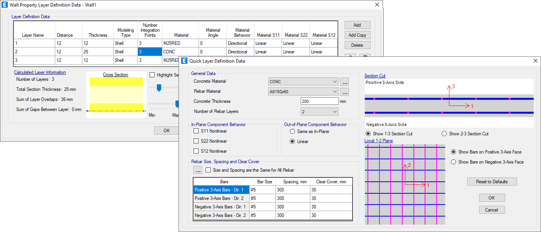The image size is (541, 232).
Task: Click the Bars column header
Action: click(x=221, y=181)
